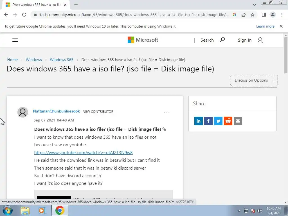Click the permalink chain icon after title
288x216 pixels.
point(164,129)
